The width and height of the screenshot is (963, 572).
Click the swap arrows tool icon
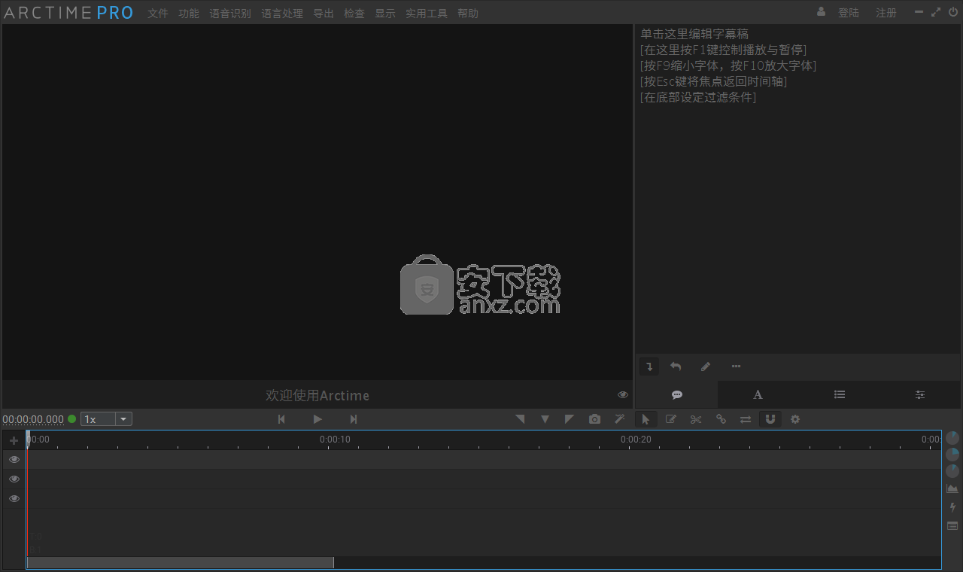click(746, 419)
